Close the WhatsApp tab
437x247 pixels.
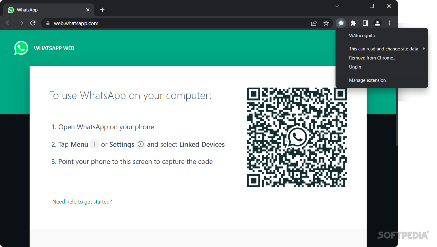tap(88, 10)
